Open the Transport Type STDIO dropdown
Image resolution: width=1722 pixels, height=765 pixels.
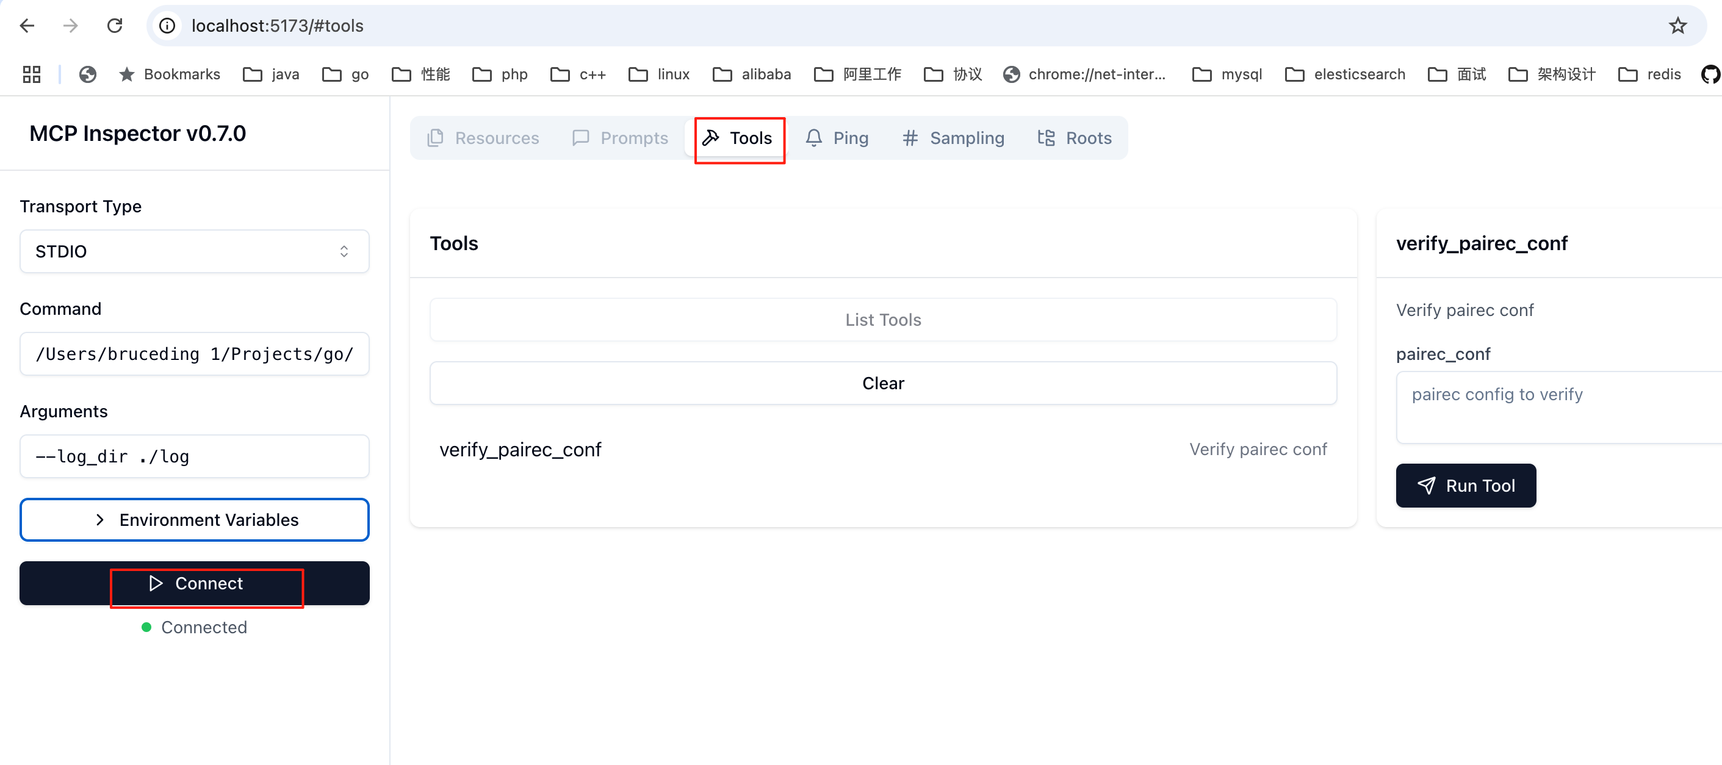pyautogui.click(x=194, y=251)
